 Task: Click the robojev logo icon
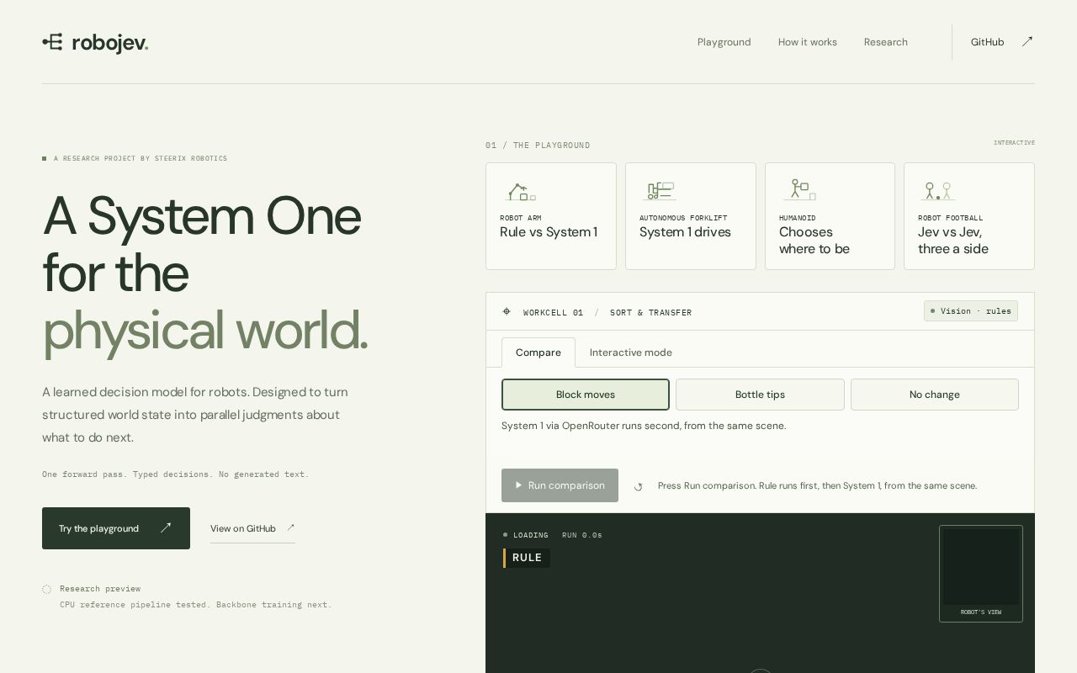click(x=53, y=42)
